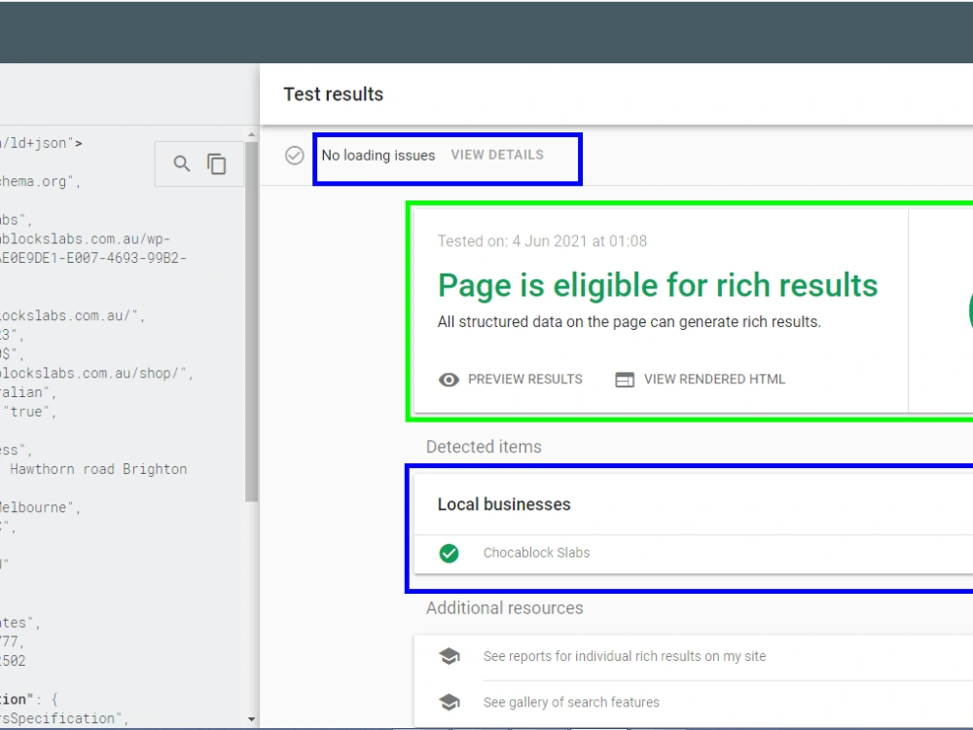Click the Detected items label
The width and height of the screenshot is (973, 730).
coord(484,447)
